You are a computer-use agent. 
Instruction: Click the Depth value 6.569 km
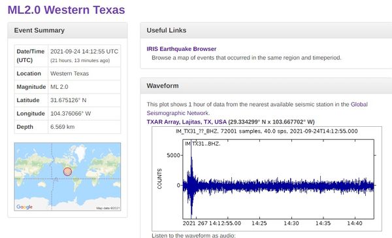pyautogui.click(x=63, y=127)
